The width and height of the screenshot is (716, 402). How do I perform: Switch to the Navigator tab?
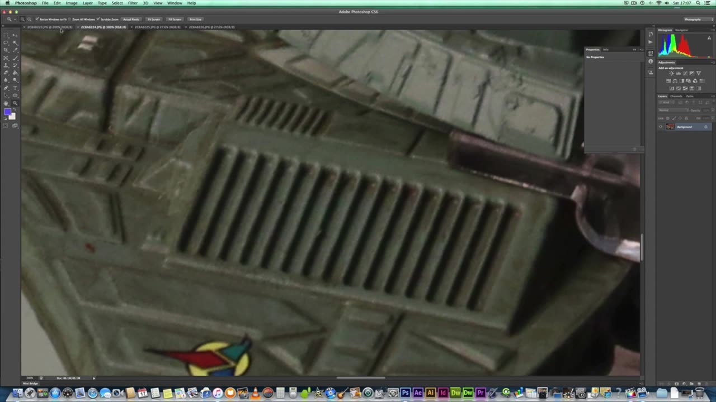tap(681, 30)
